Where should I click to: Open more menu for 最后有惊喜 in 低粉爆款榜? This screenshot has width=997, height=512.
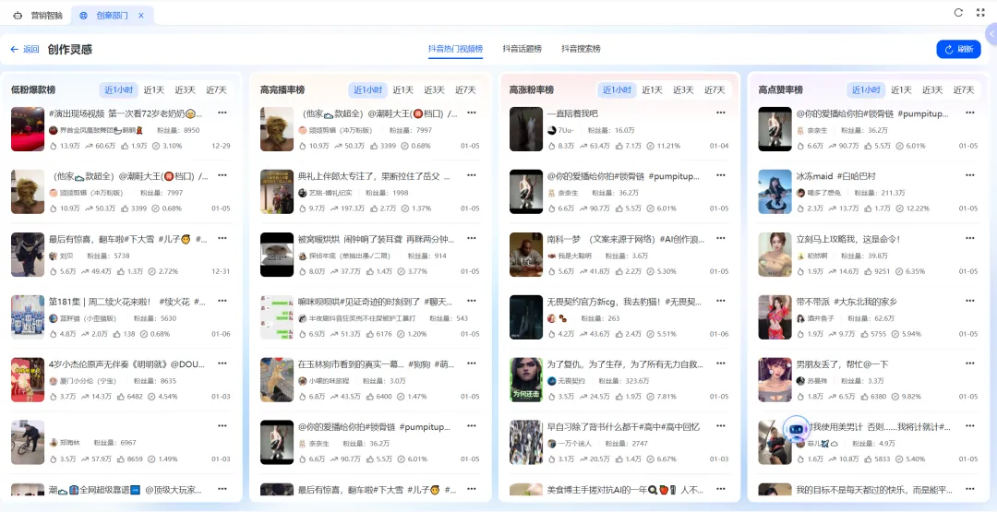point(222,238)
